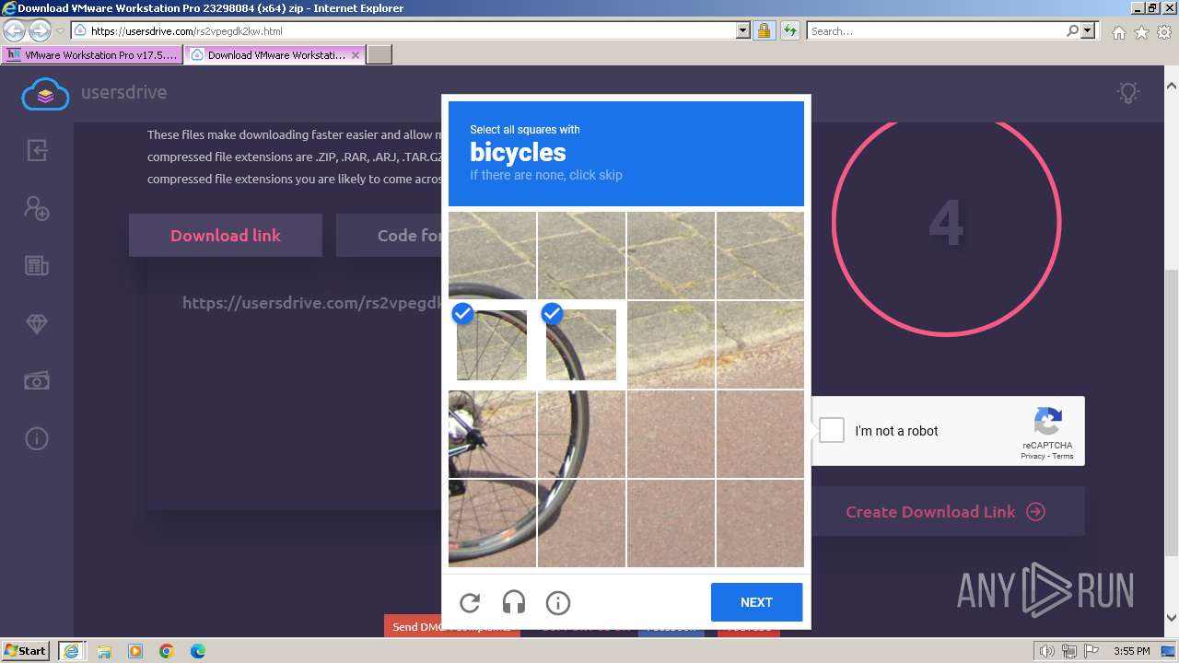
Task: Get an audio challenge via headphones icon
Action: 514,603
